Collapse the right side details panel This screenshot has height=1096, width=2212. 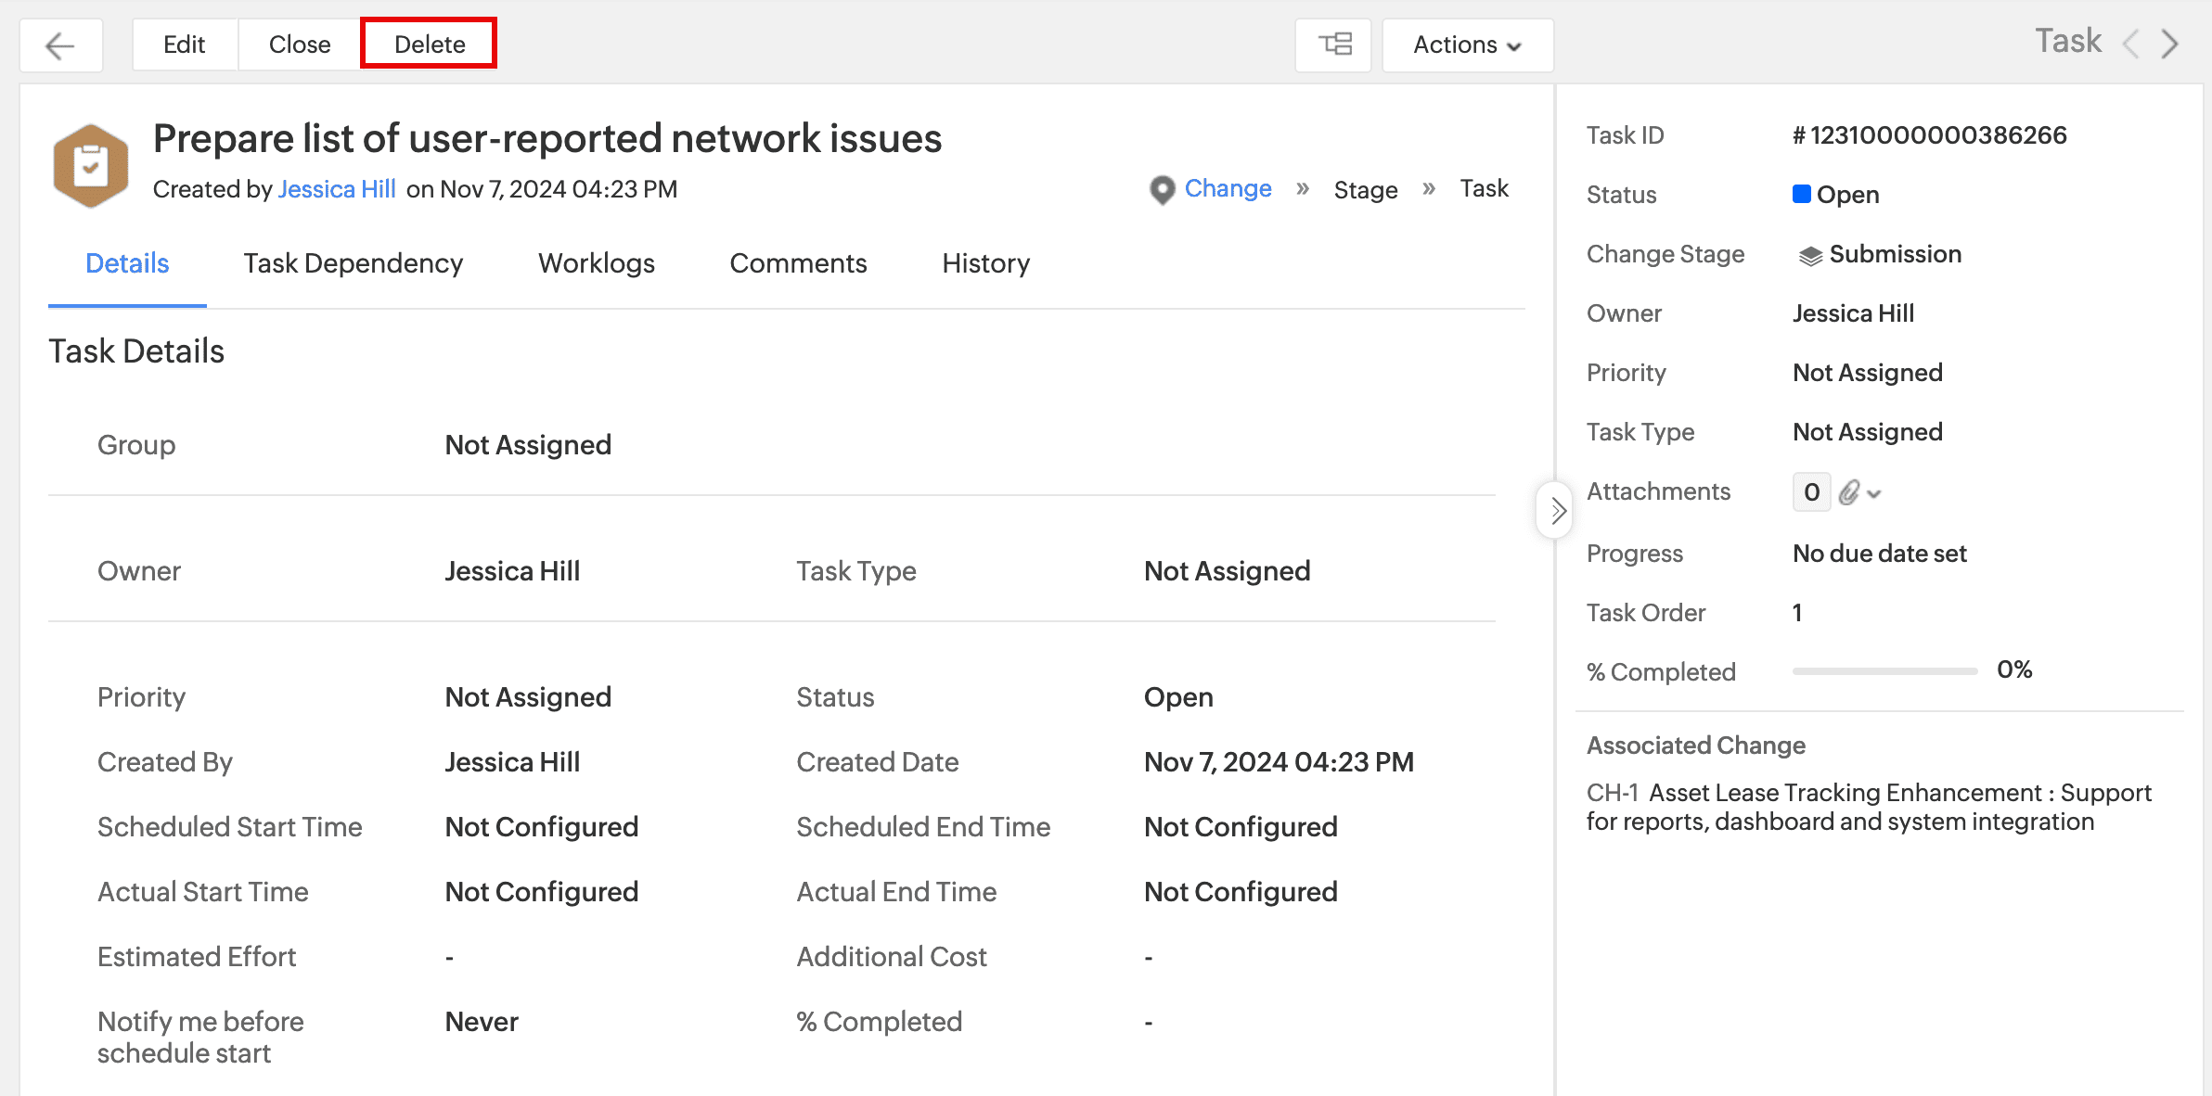1556,510
